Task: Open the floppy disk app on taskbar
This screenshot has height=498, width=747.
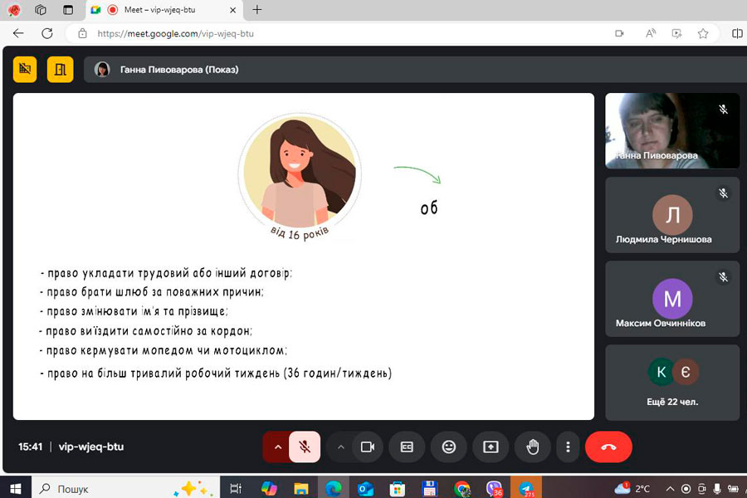Action: (x=429, y=489)
